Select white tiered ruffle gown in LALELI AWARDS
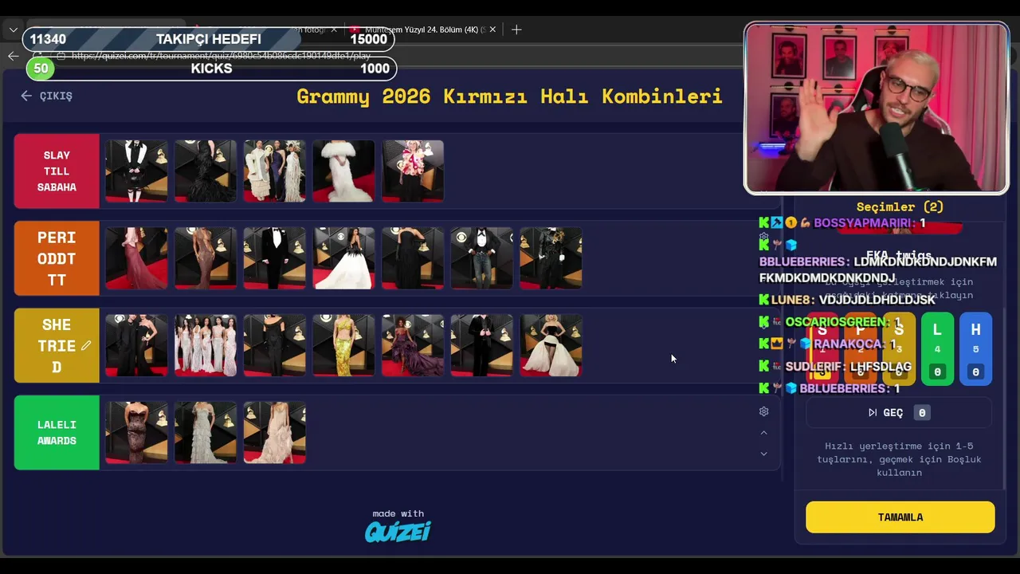Screen dimensions: 1020x574 pyautogui.click(x=205, y=432)
